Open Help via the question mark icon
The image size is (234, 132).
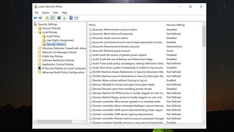click(x=71, y=18)
